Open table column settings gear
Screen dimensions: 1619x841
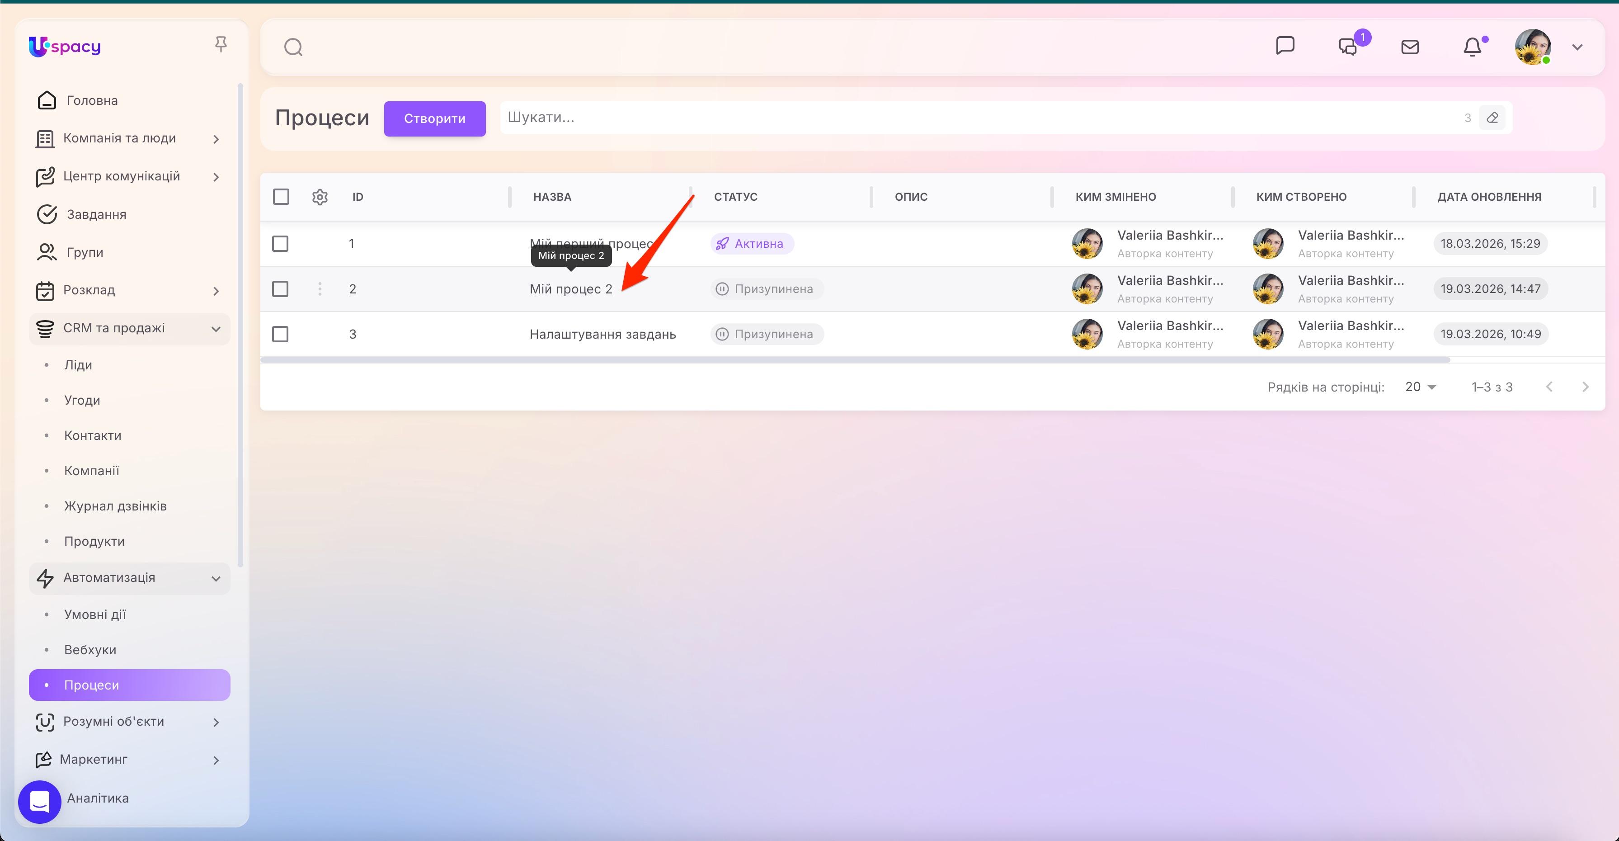pos(320,197)
